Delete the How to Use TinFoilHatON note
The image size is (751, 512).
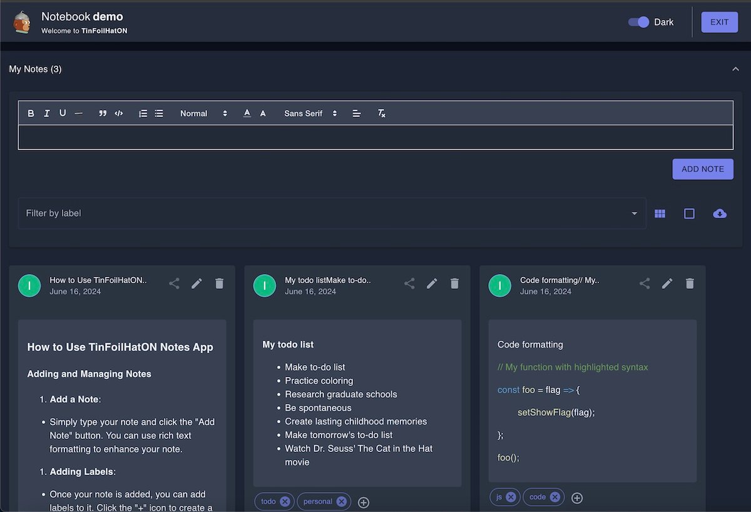[219, 284]
